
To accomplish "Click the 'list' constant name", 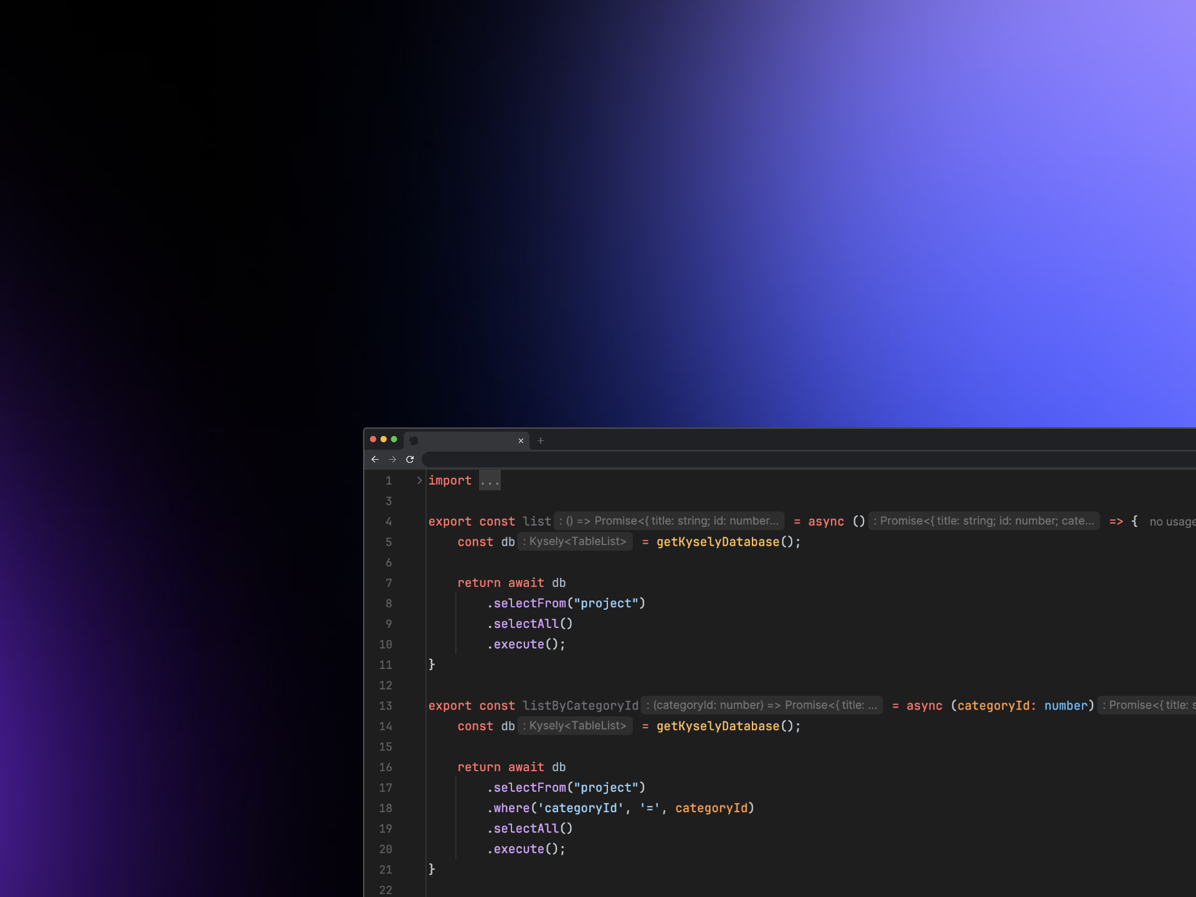I will click(537, 521).
